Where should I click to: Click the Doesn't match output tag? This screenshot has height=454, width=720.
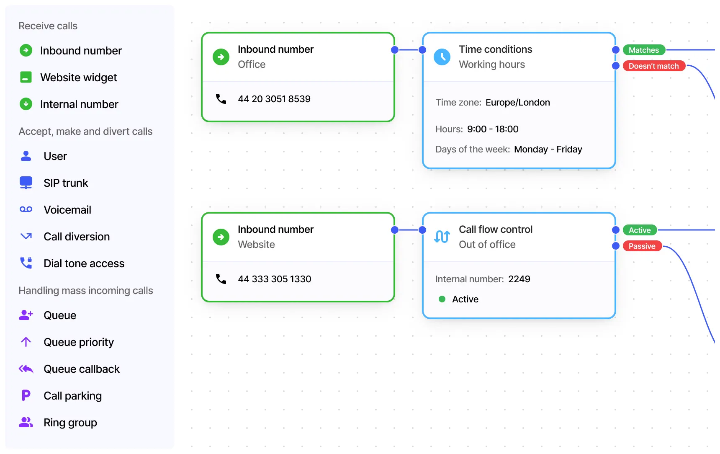(654, 66)
